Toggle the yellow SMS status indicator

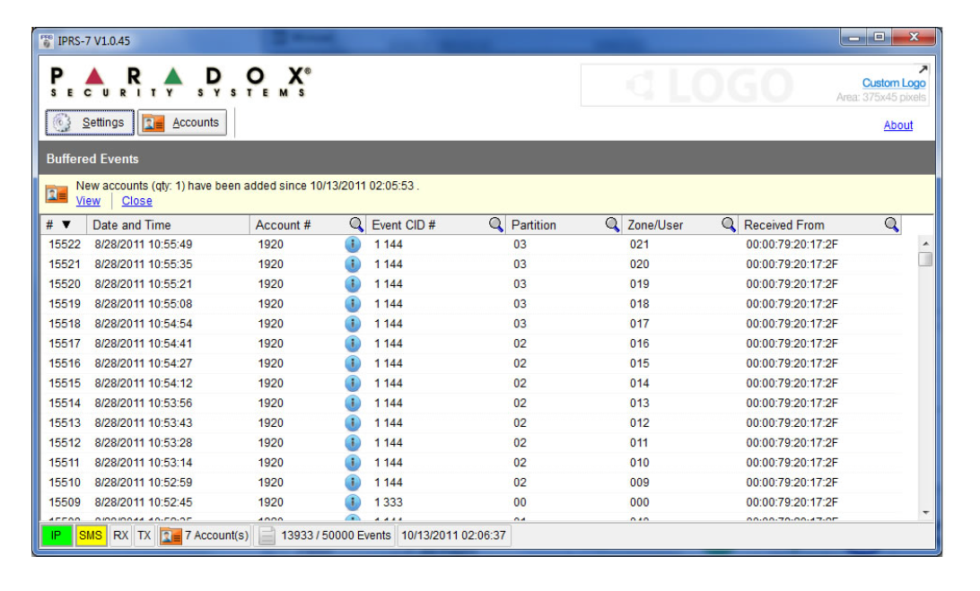pos(91,535)
